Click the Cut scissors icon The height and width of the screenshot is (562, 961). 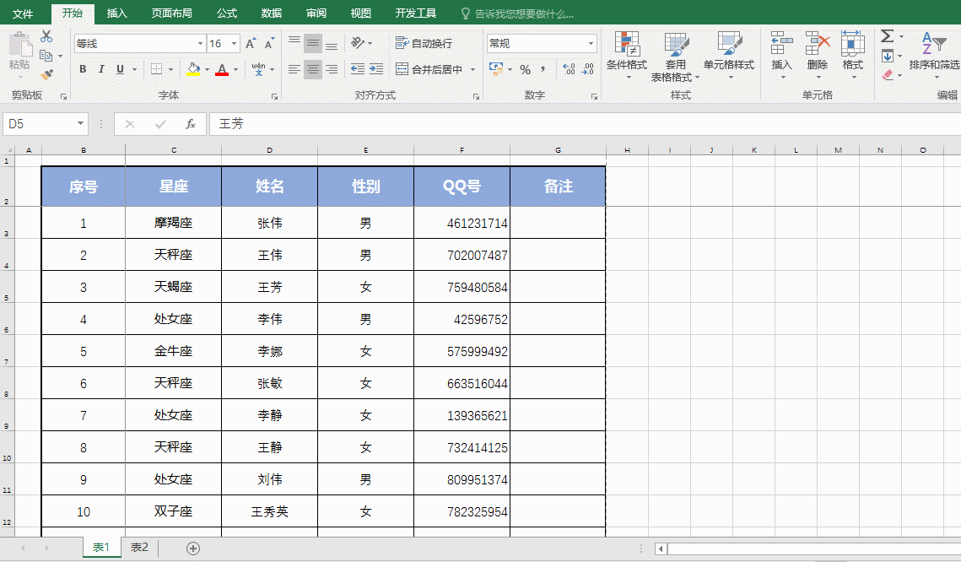click(x=46, y=36)
